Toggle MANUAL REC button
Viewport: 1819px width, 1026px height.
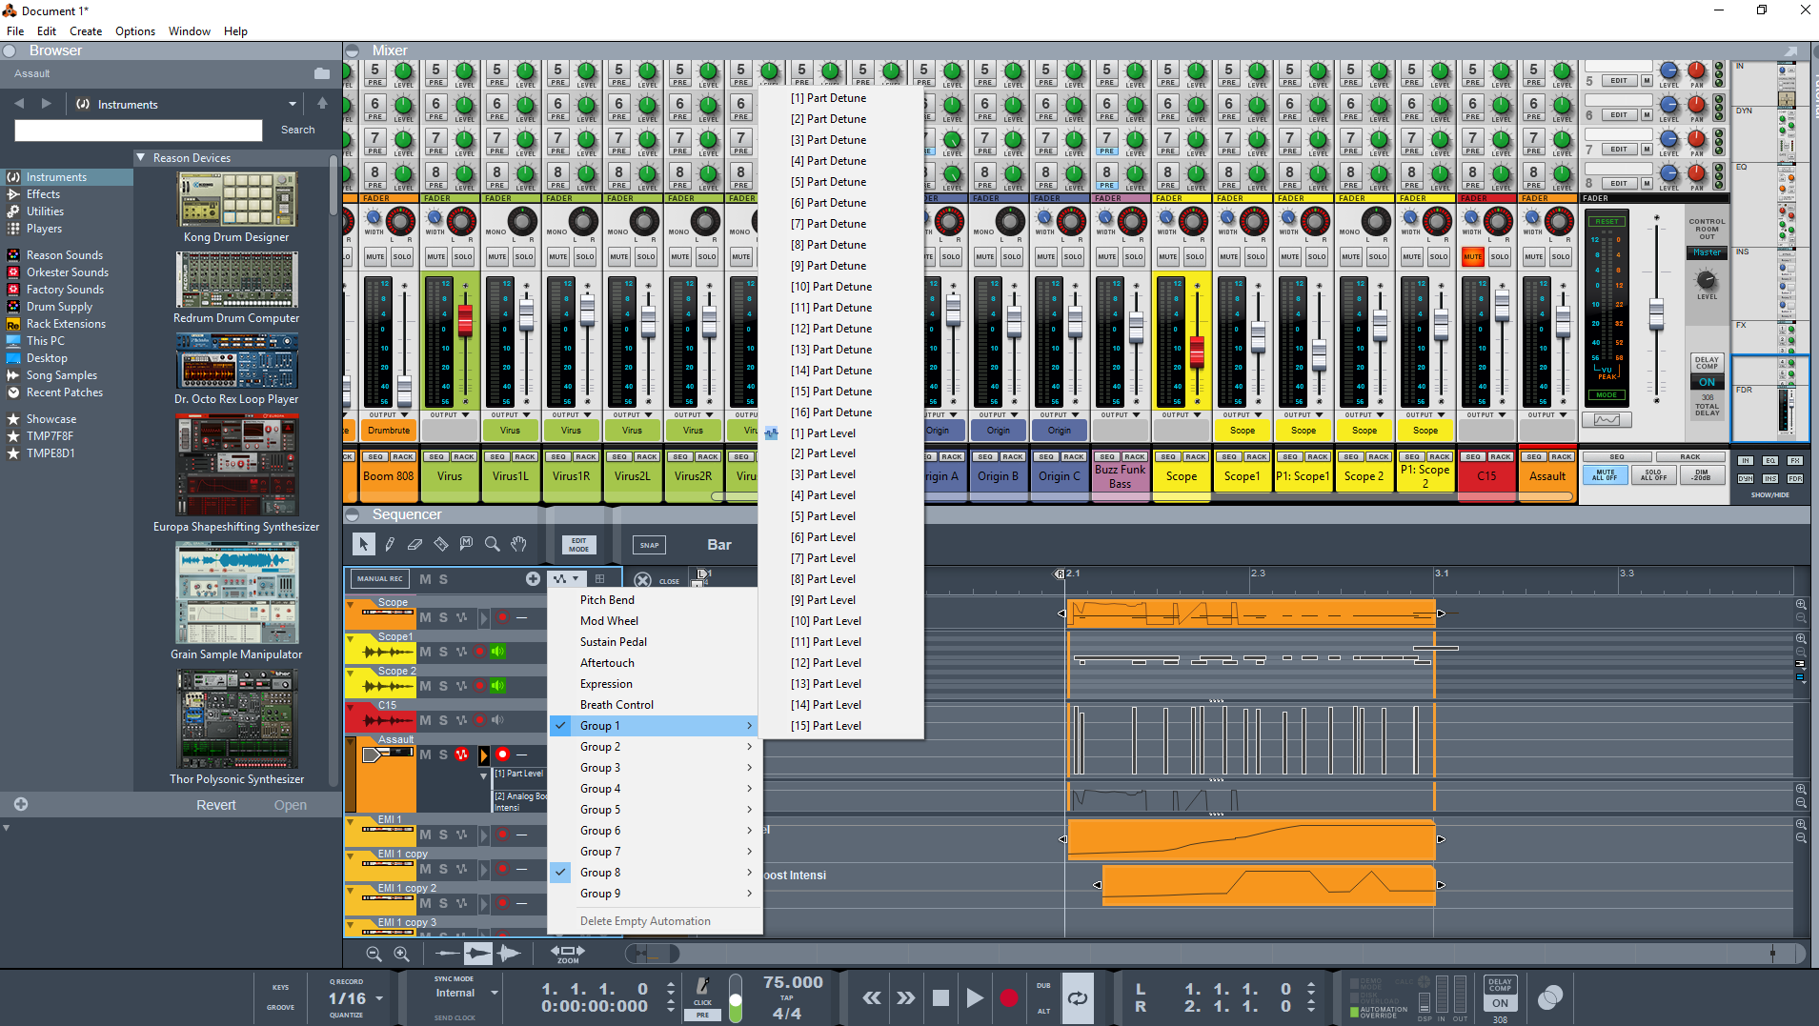380,578
